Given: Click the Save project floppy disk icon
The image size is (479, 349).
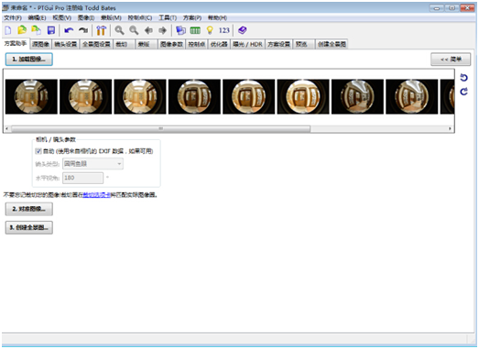Looking at the screenshot, I should tap(51, 30).
